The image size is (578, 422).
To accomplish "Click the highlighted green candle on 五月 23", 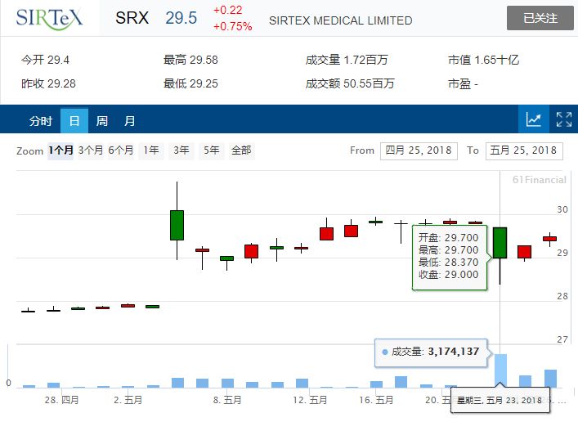I will click(x=500, y=243).
